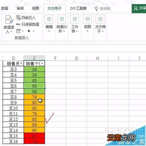Select green cell 56 in 王7 row
This screenshot has width=146, height=146.
click(34, 91)
